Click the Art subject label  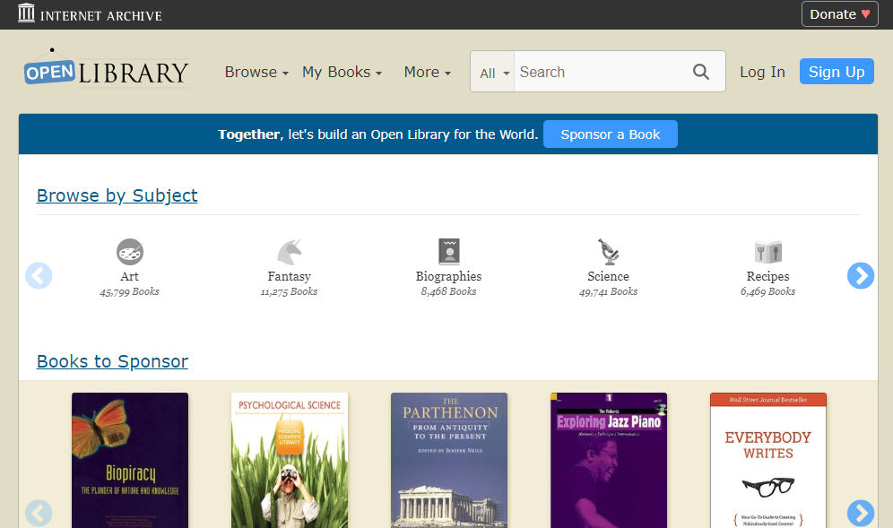click(x=129, y=276)
